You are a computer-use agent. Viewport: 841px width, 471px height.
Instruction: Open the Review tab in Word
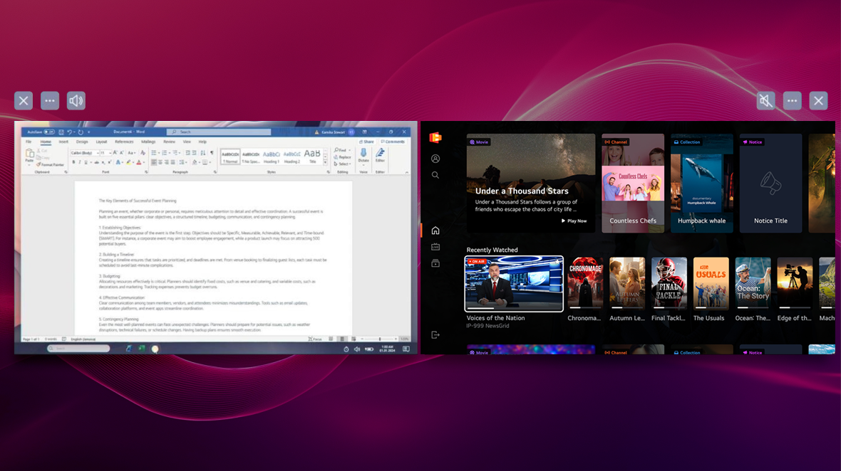tap(171, 141)
